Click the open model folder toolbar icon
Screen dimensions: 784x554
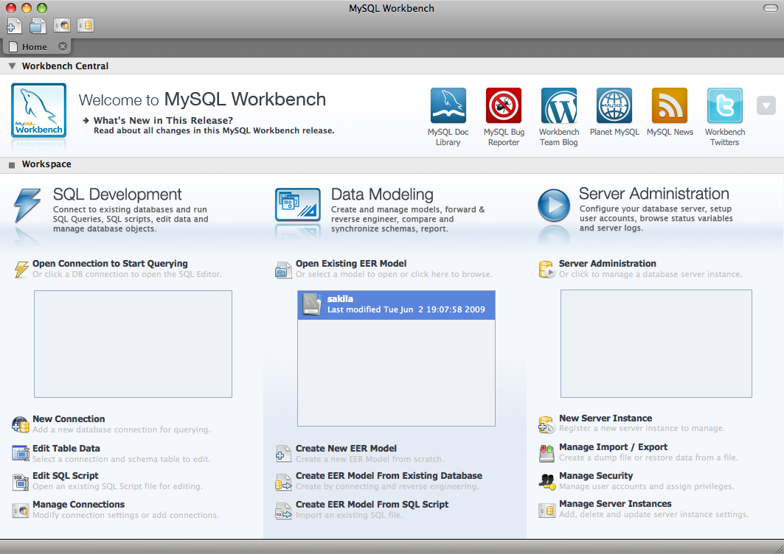coord(38,26)
